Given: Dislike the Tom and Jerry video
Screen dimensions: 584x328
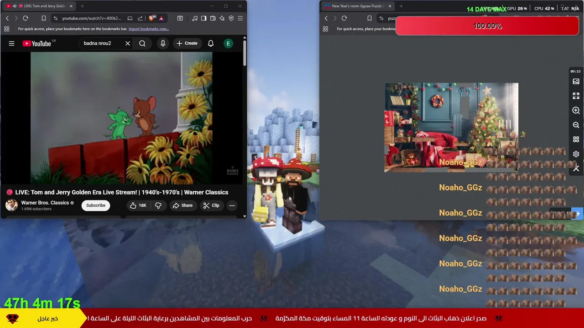Looking at the screenshot, I should (x=158, y=205).
